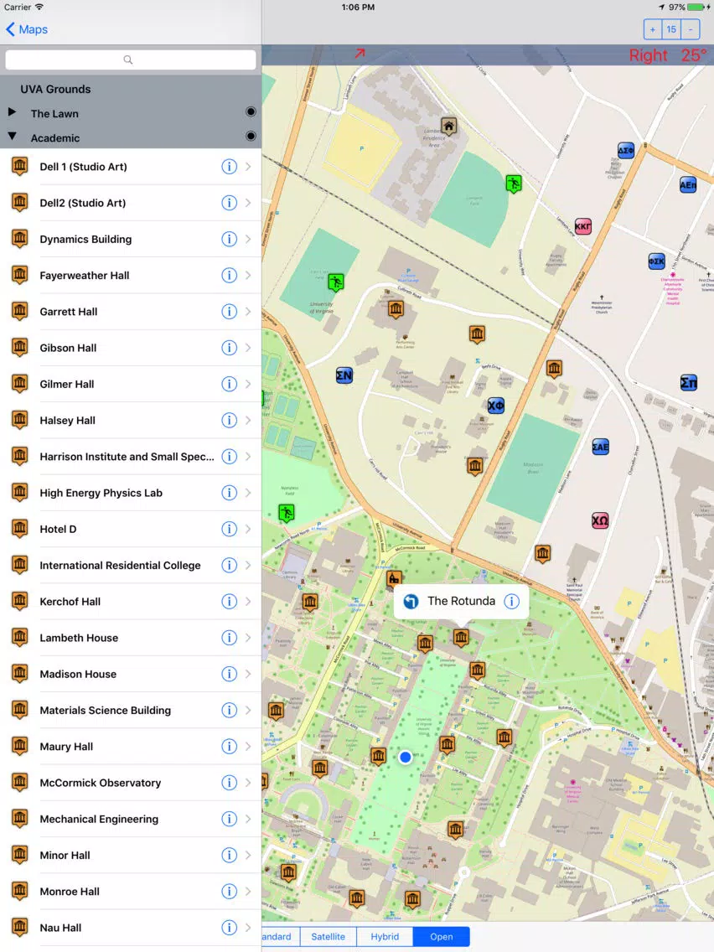This screenshot has height=952, width=714.
Task: Switch to the Standard map tab
Action: [281, 937]
